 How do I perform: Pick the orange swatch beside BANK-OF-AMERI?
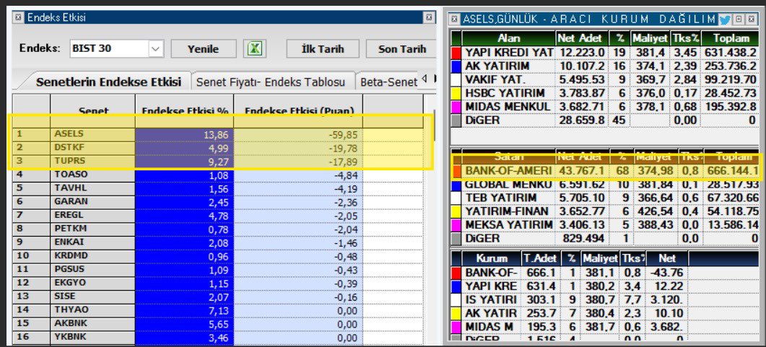pyautogui.click(x=456, y=171)
